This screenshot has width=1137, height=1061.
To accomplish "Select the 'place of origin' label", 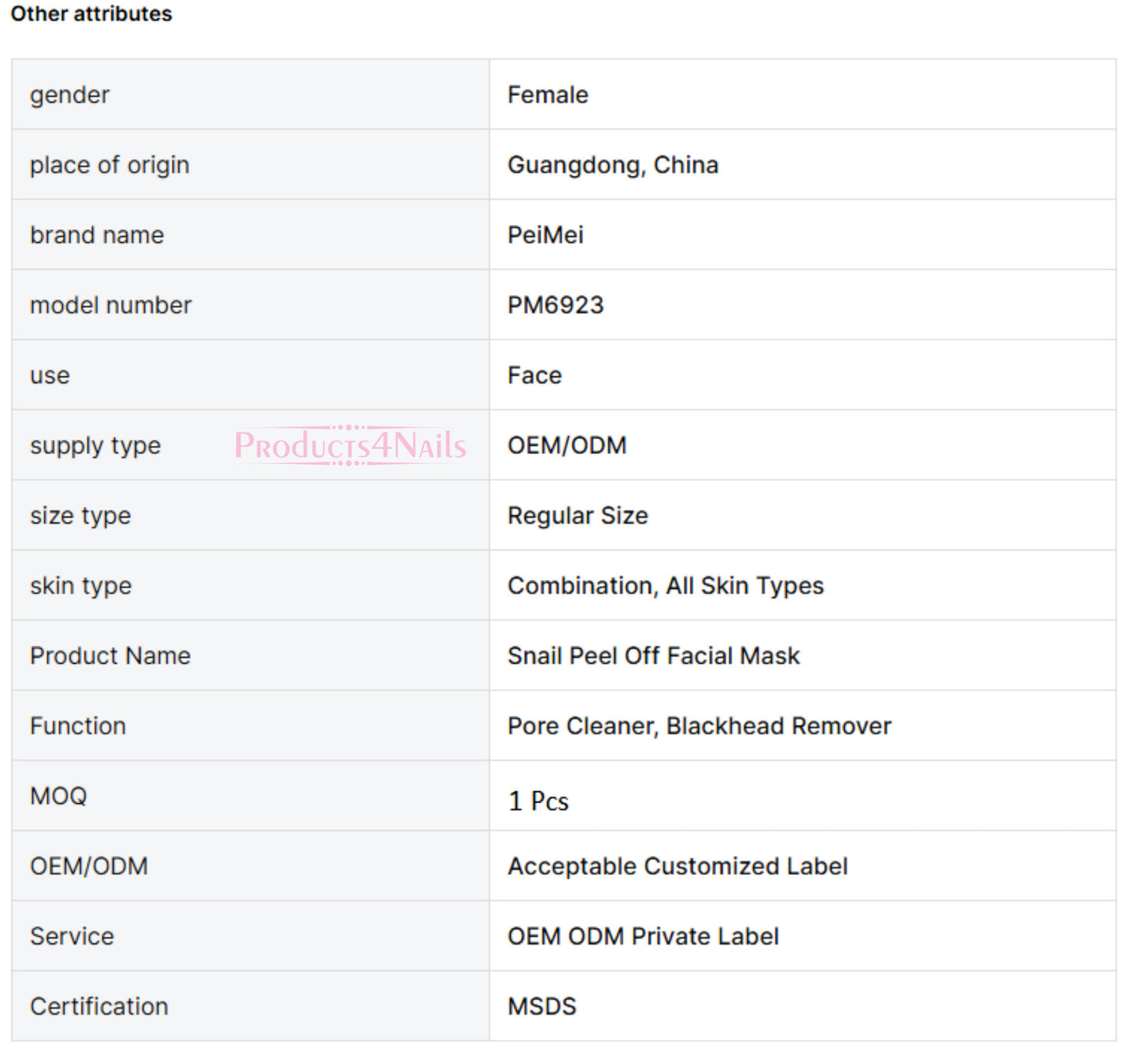I will pyautogui.click(x=109, y=165).
